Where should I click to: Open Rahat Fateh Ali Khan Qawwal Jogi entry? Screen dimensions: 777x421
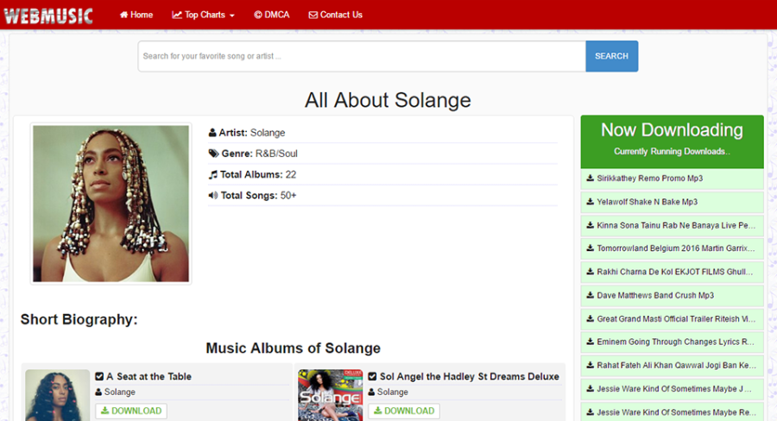(x=672, y=366)
